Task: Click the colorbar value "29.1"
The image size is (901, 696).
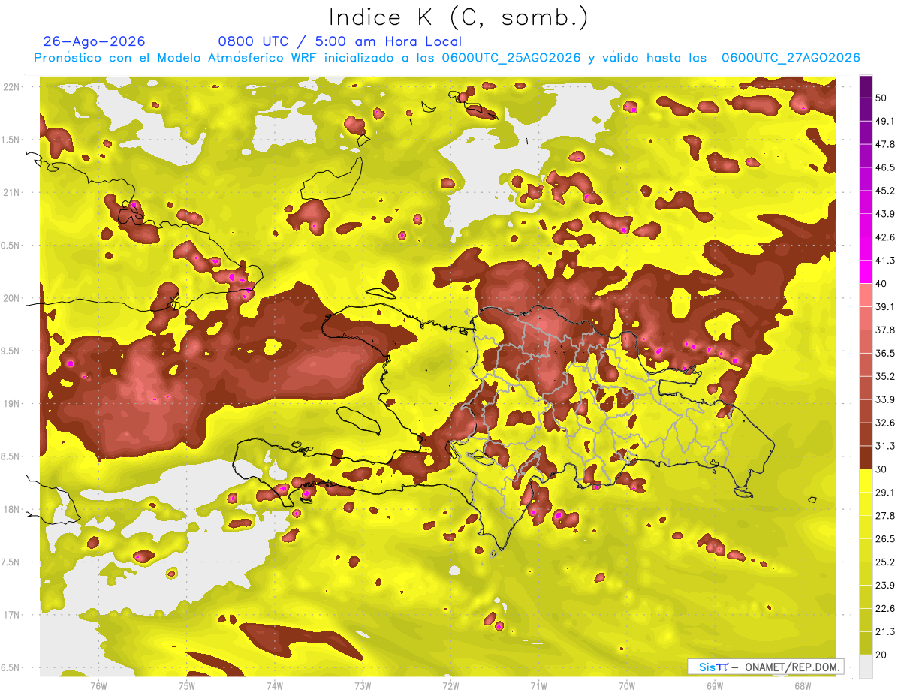Action: (885, 493)
